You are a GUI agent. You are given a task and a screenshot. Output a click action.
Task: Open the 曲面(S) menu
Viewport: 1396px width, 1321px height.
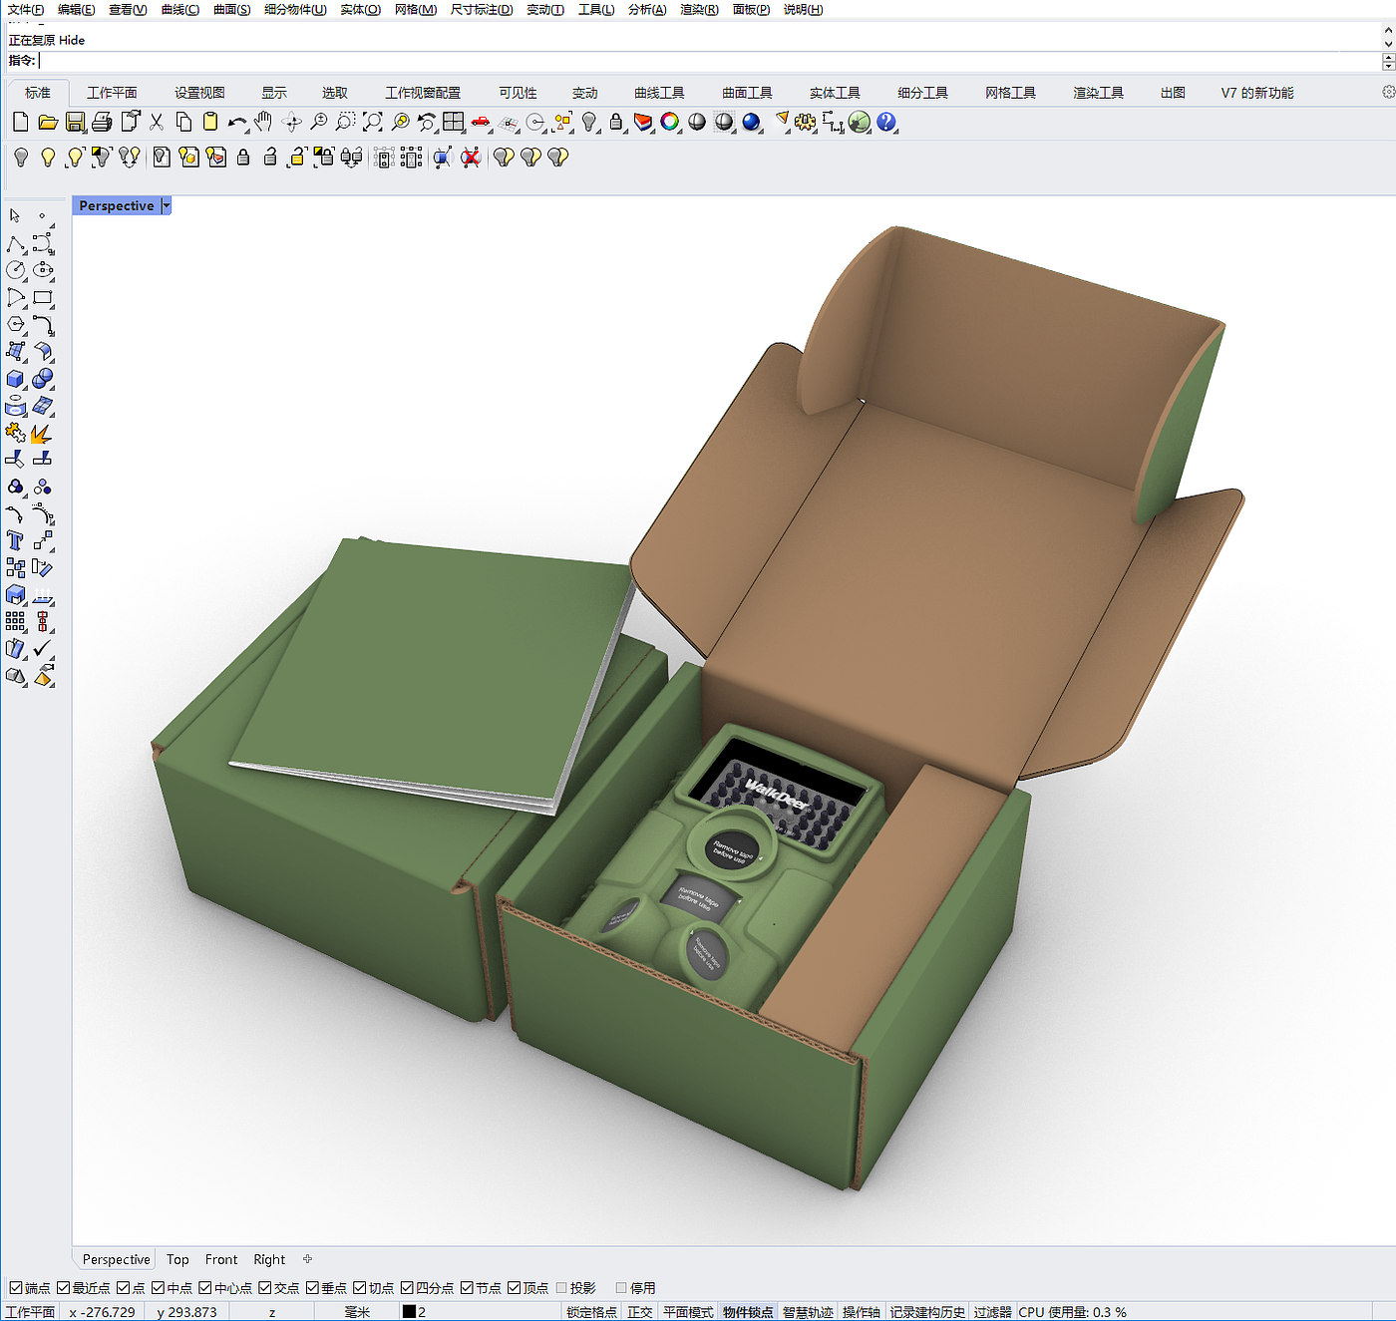(231, 9)
